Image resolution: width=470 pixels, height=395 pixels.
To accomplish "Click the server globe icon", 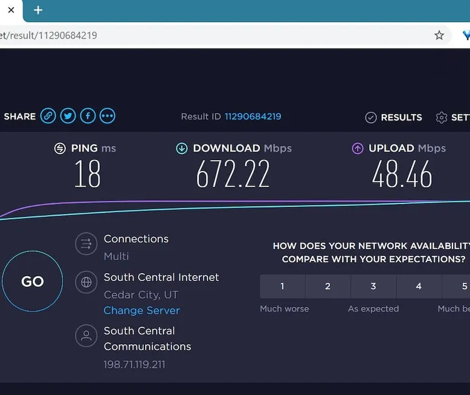I will pyautogui.click(x=86, y=282).
